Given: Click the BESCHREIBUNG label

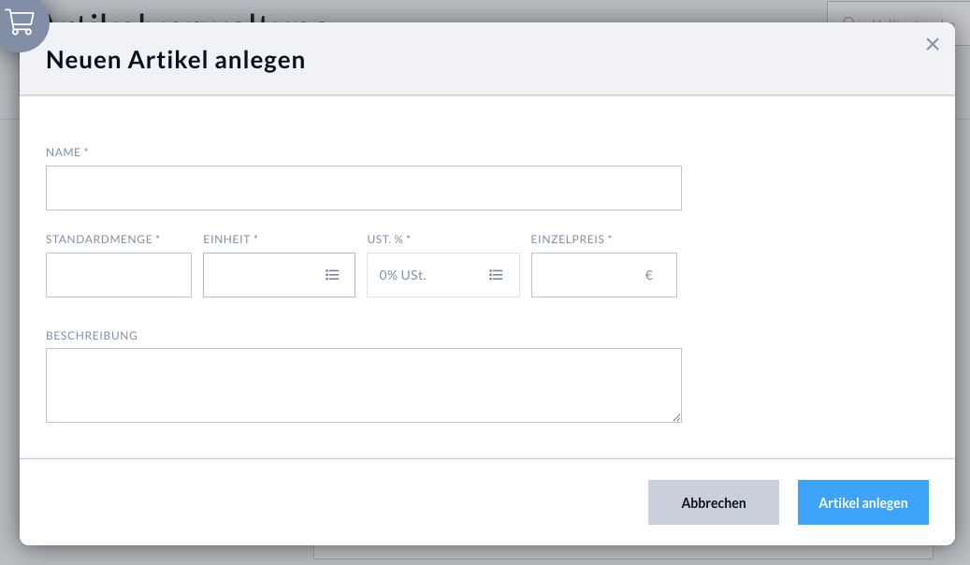Looking at the screenshot, I should (x=92, y=336).
